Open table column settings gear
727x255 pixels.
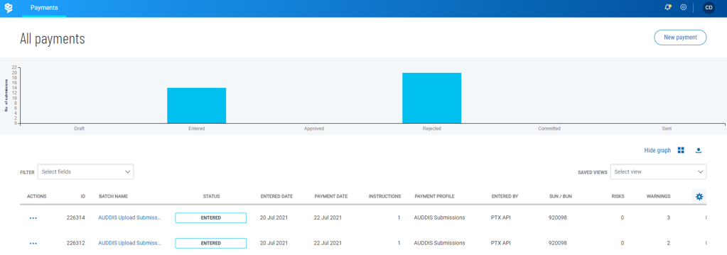(699, 197)
